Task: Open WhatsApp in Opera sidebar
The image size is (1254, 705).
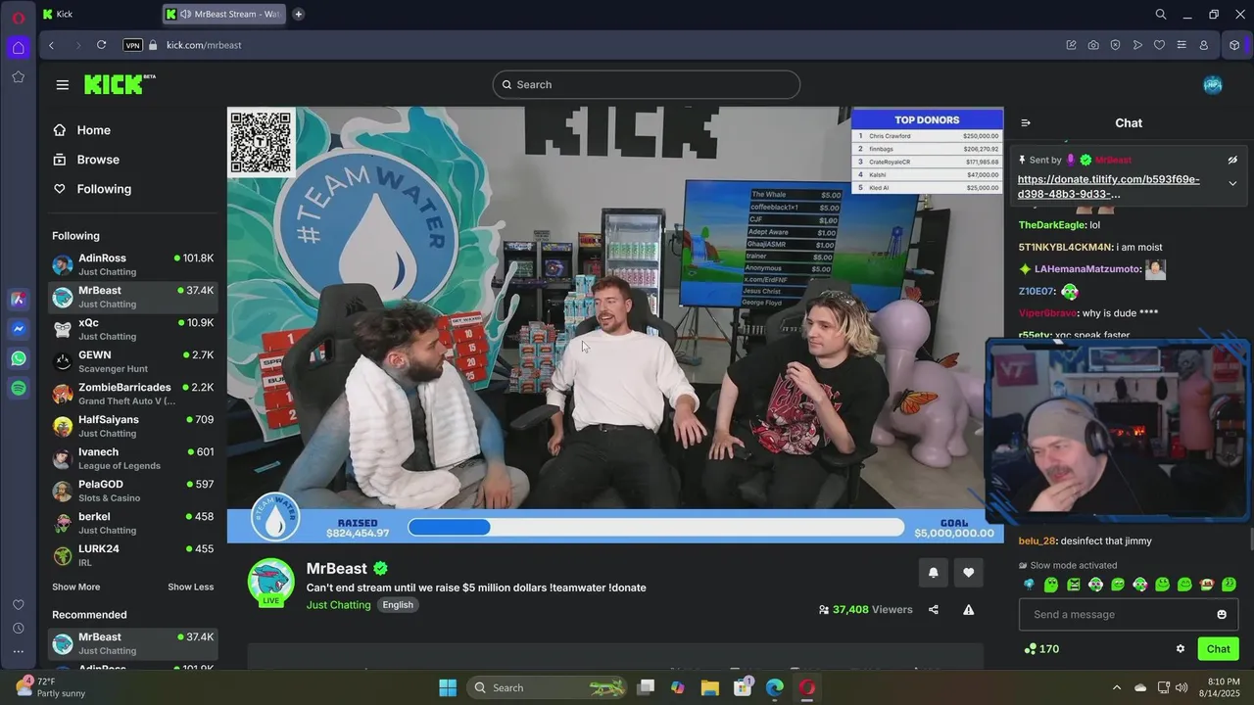Action: tap(19, 358)
